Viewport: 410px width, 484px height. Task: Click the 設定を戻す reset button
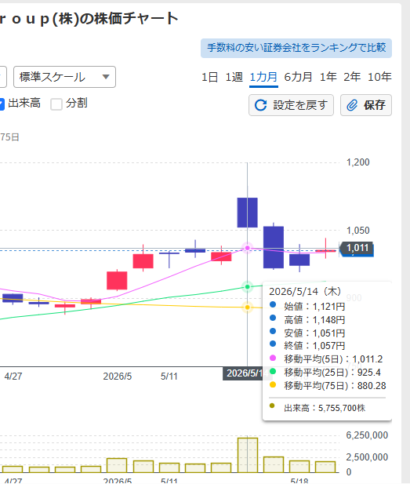[x=291, y=105]
